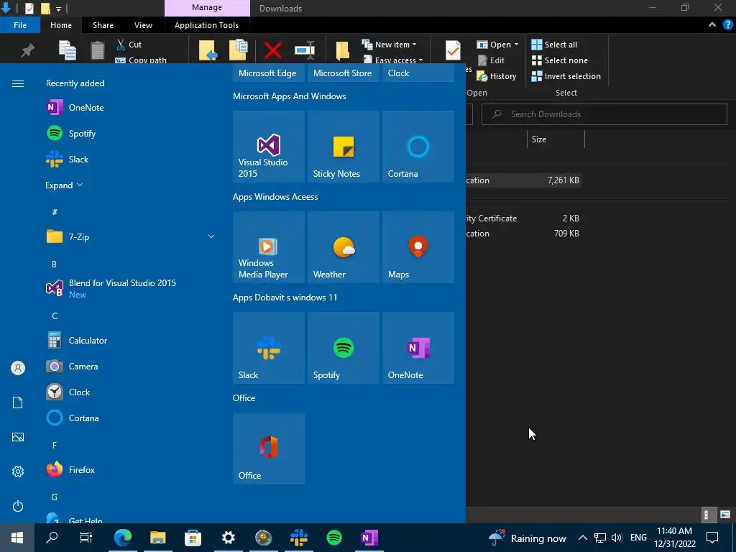Open the user account icon
The image size is (736, 552).
pyautogui.click(x=18, y=368)
